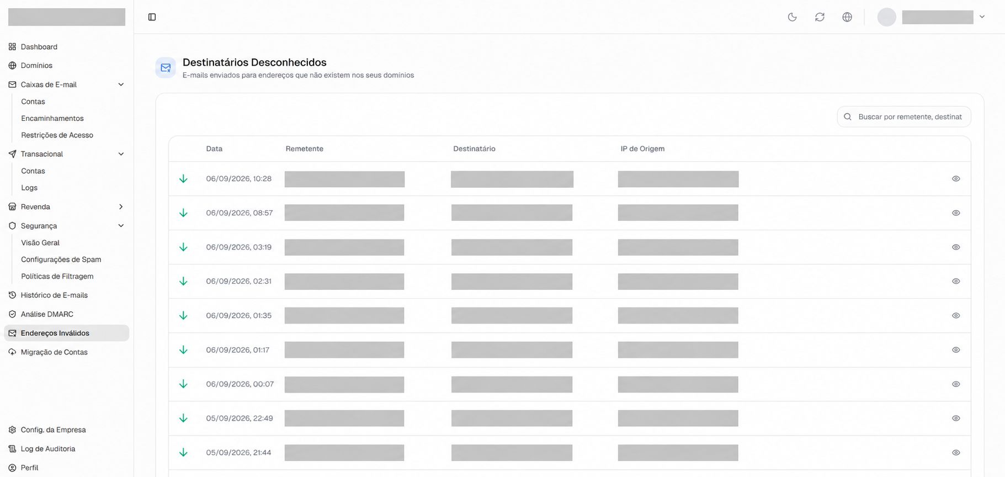Collapse the Segurança section
Viewport: 1005px width, 477px height.
[x=121, y=226]
